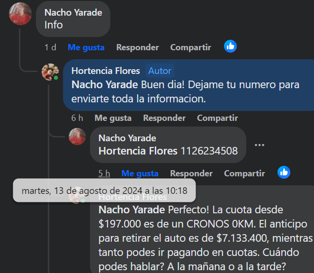
Task: Click Responder under the Info comment
Action: click(x=137, y=47)
